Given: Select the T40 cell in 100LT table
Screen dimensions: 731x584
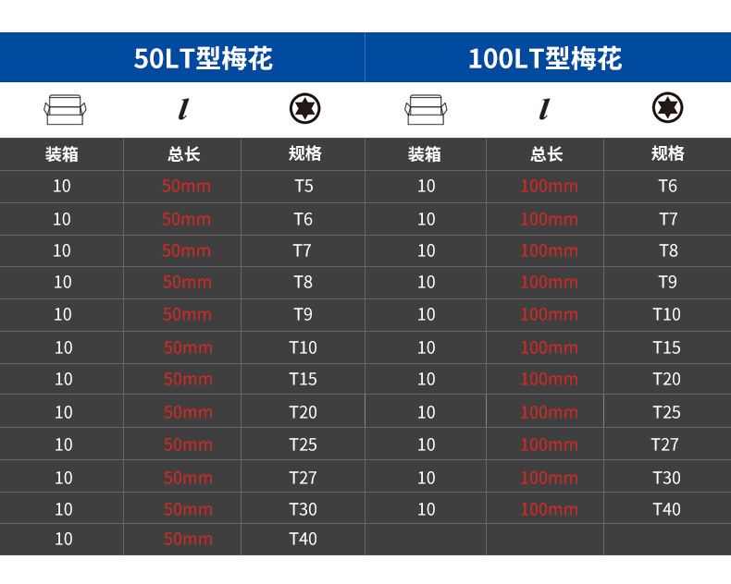Looking at the screenshot, I should point(666,509).
